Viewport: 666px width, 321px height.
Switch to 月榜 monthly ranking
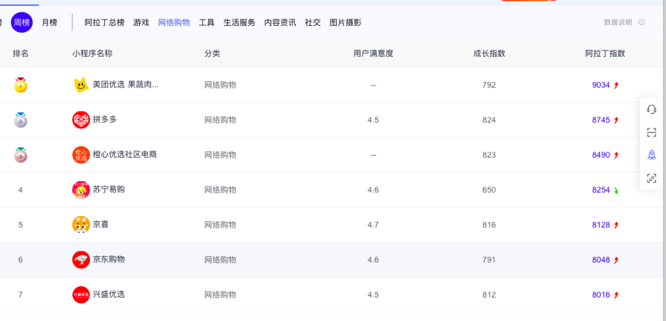point(49,23)
